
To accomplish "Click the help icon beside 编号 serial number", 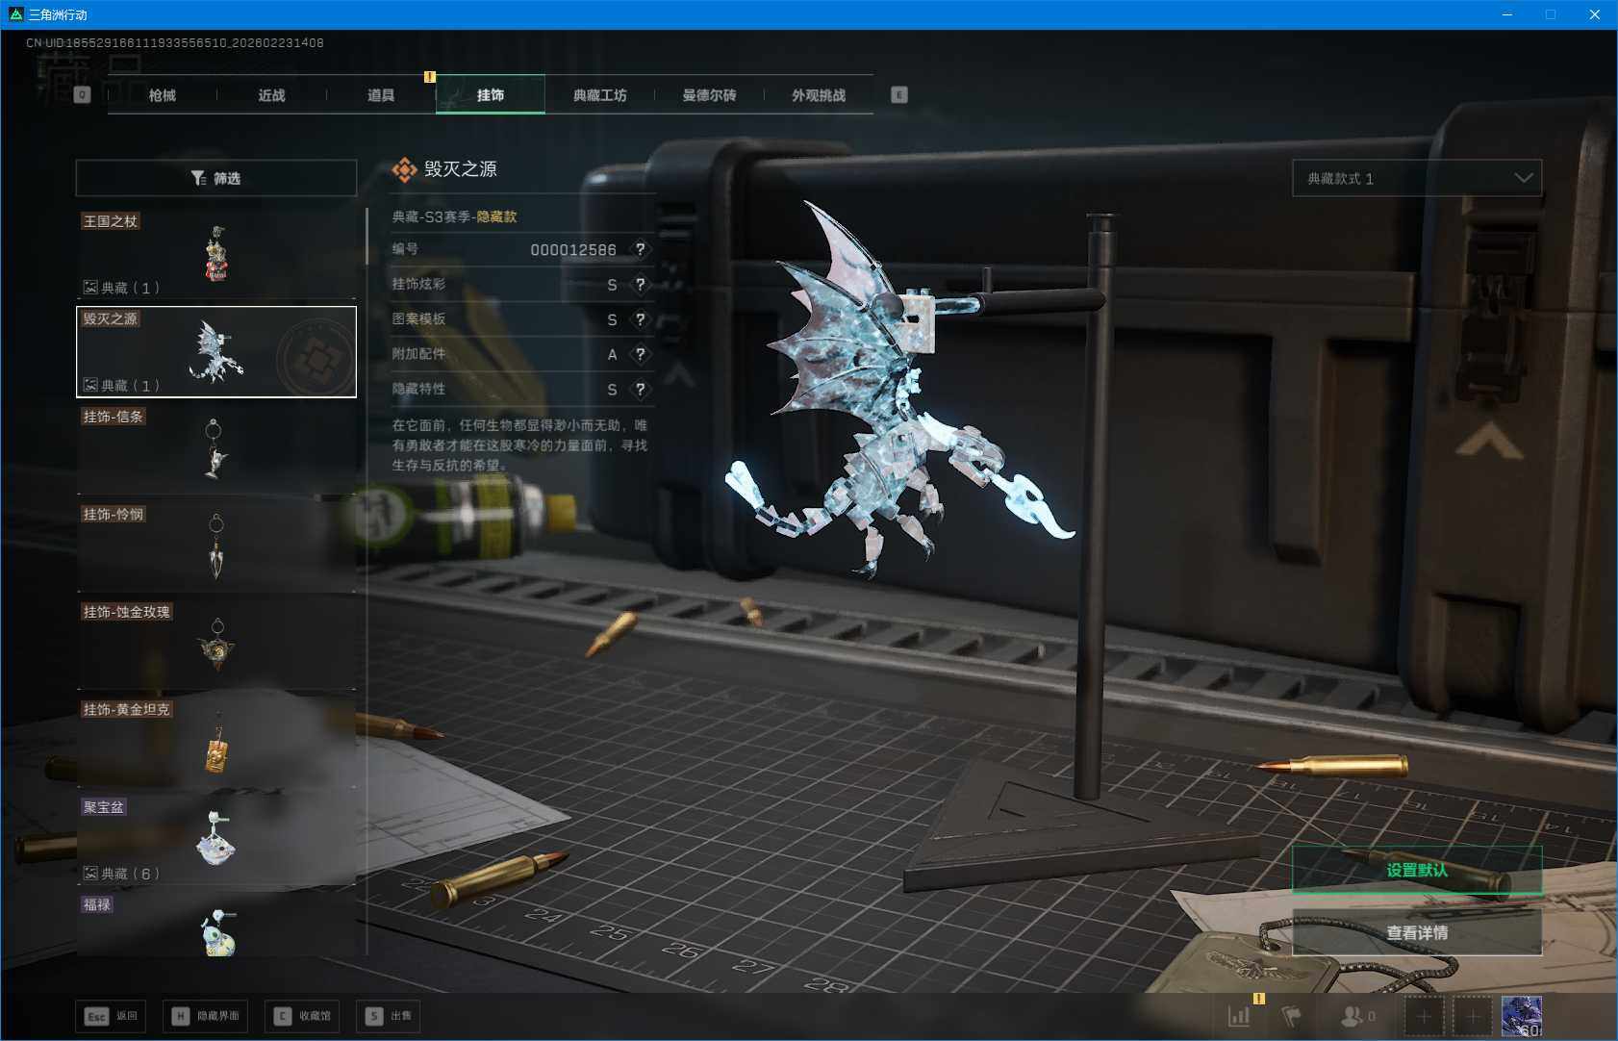I will [x=640, y=249].
